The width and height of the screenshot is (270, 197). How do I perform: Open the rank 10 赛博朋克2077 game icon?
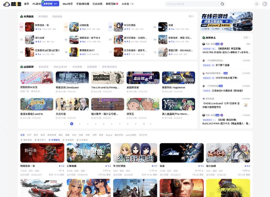(74, 52)
